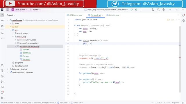Collapse the JavaCourse root node

point(8,20)
